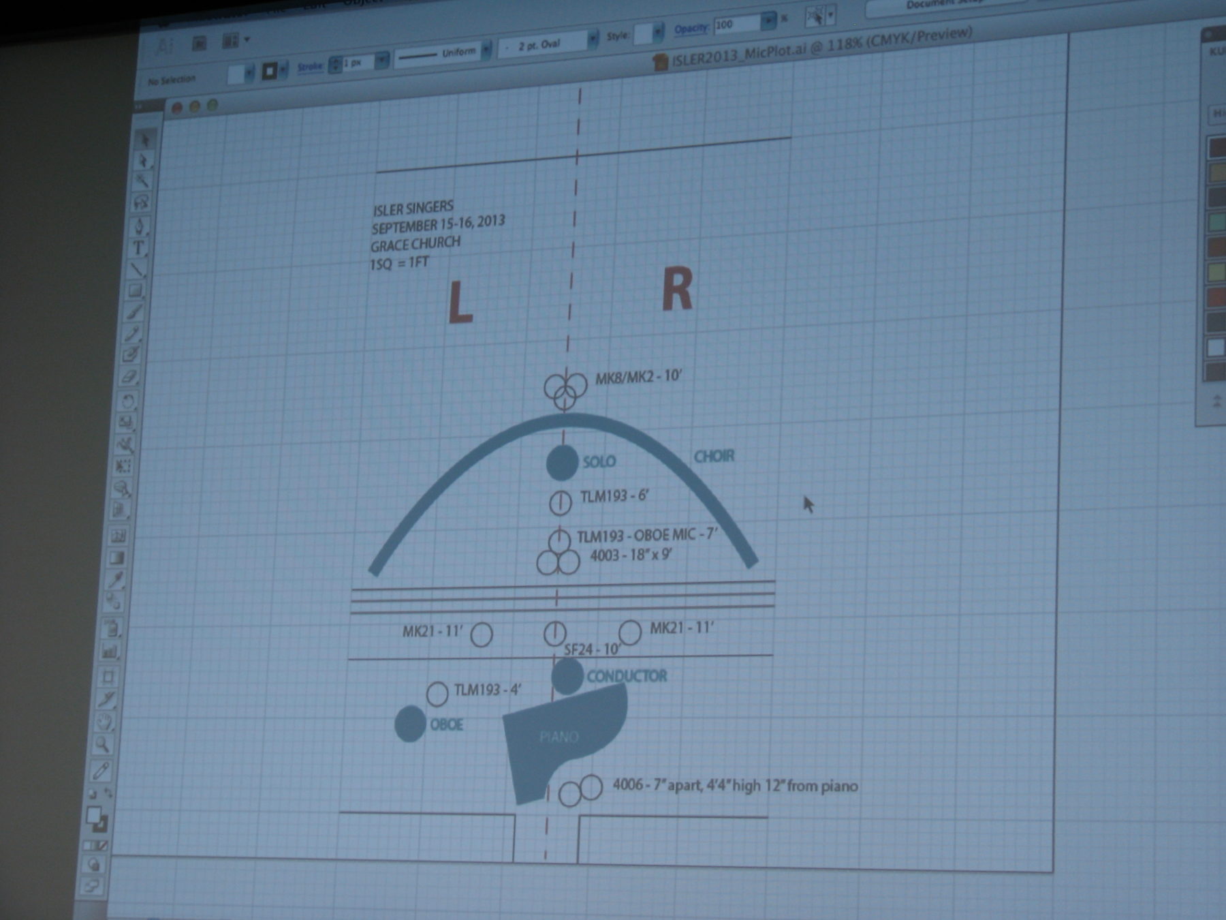
Task: Click the large red letter R
Action: (x=677, y=290)
